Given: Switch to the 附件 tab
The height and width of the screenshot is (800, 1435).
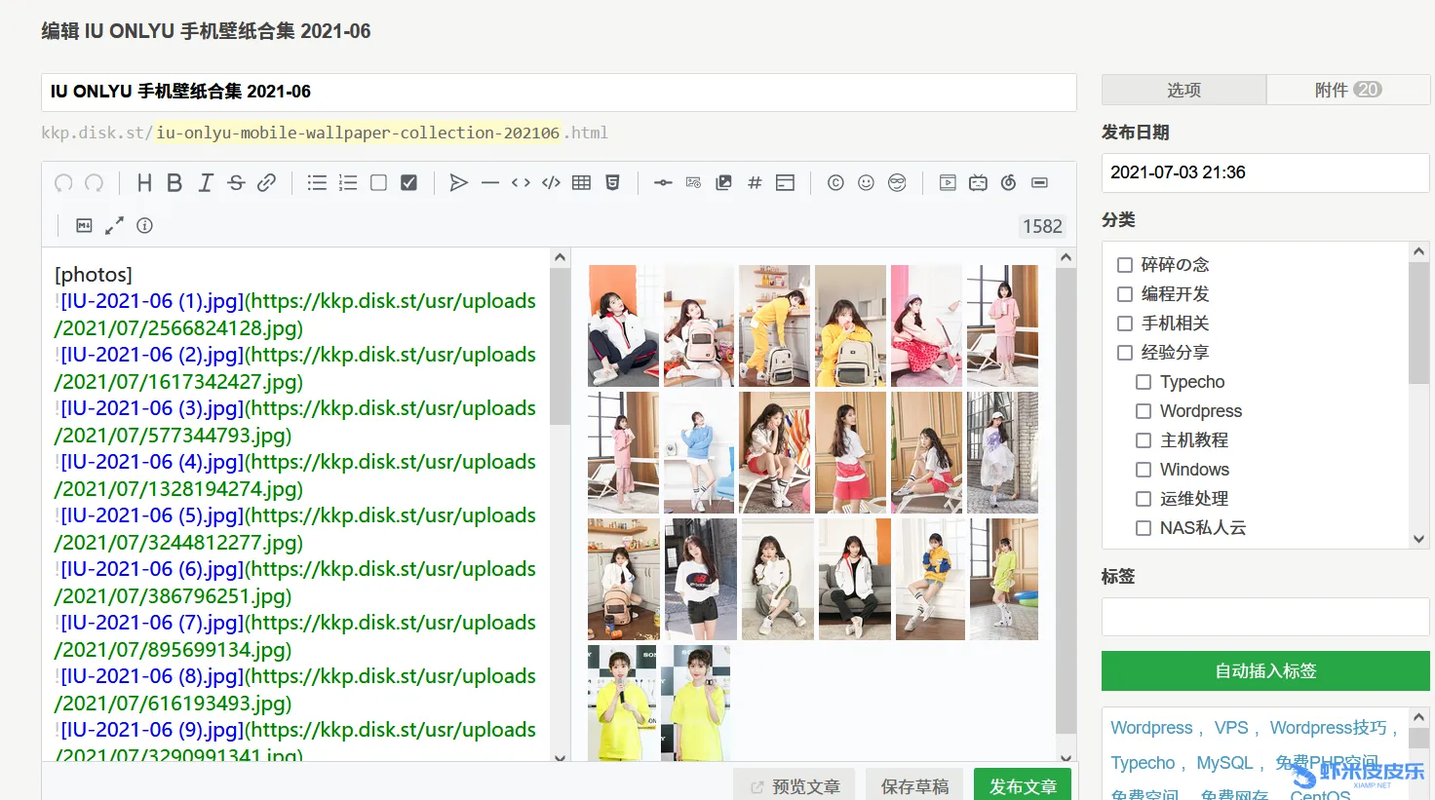Looking at the screenshot, I should [1347, 90].
